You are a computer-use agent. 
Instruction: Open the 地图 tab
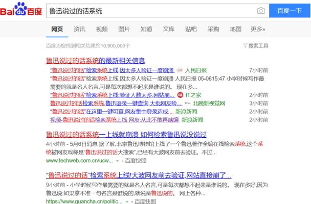pos(235,29)
